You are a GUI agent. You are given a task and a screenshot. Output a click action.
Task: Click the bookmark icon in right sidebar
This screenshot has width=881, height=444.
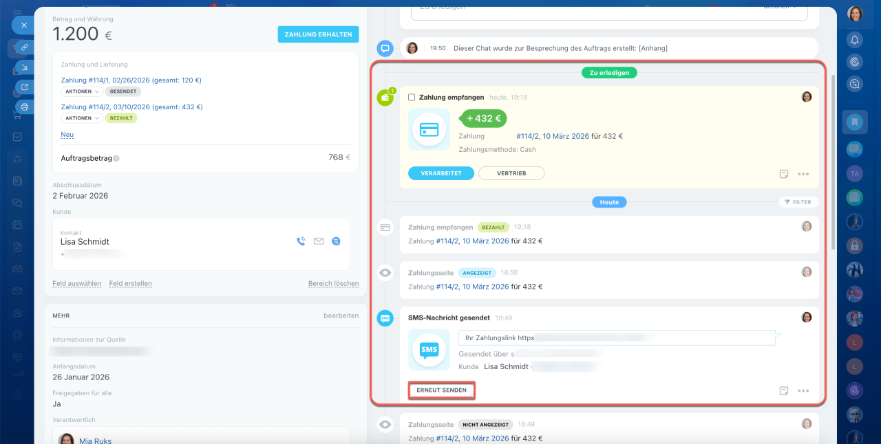(855, 122)
